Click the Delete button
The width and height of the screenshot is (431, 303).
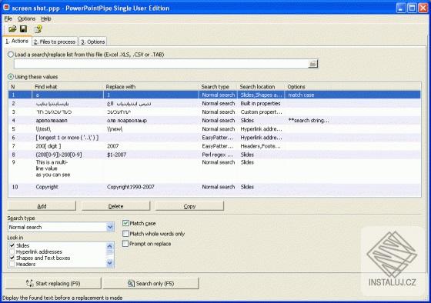[115, 206]
